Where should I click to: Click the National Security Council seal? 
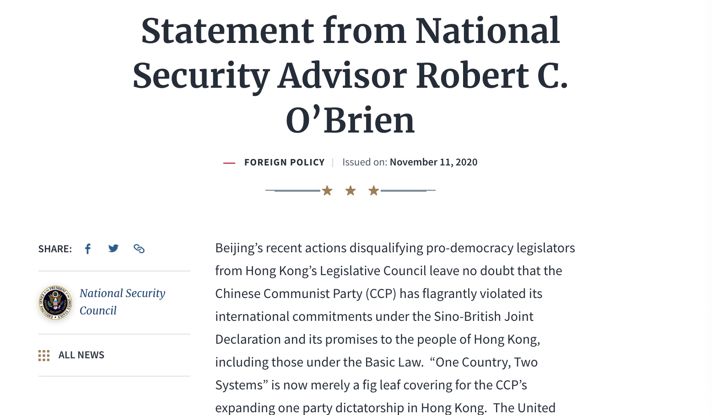(55, 302)
